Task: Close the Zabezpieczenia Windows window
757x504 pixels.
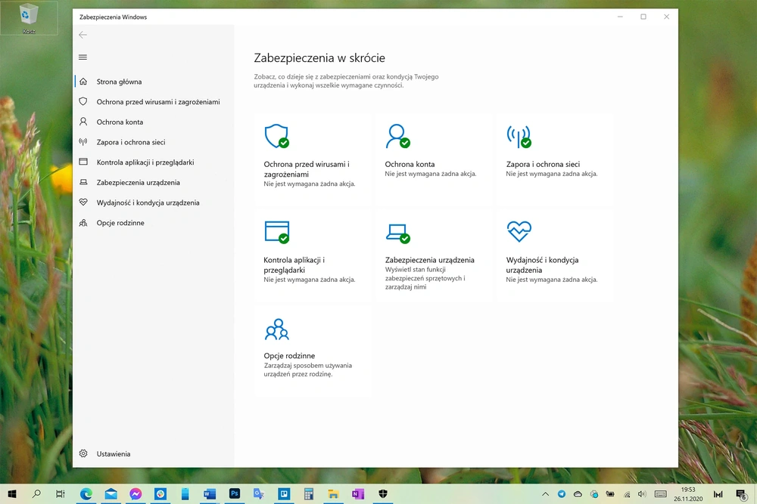Action: click(x=667, y=17)
